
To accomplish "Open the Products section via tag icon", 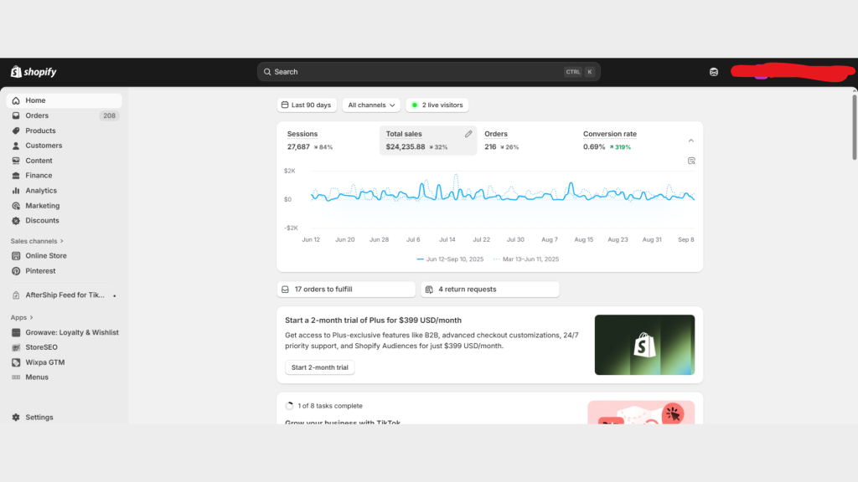I will click(16, 131).
